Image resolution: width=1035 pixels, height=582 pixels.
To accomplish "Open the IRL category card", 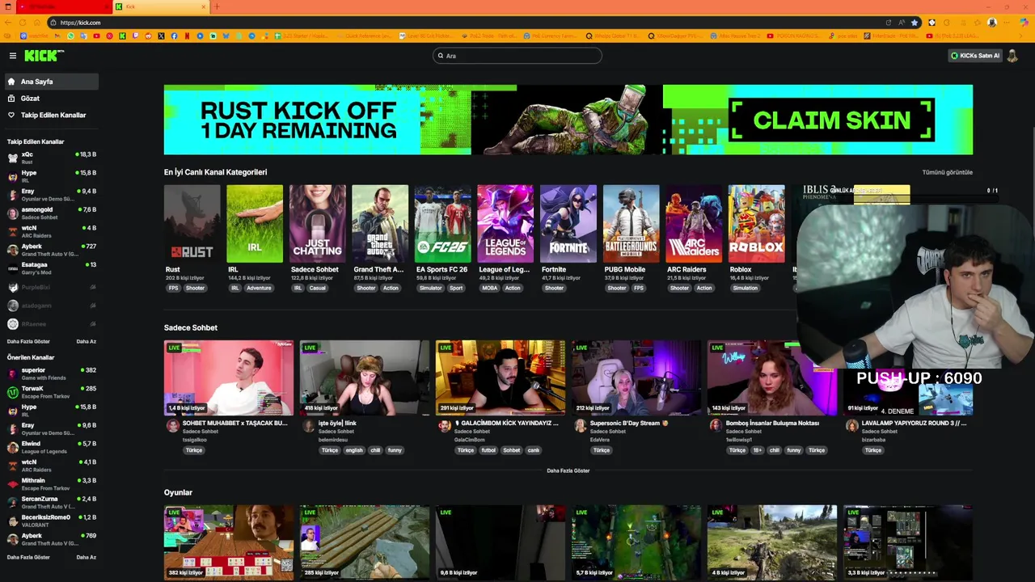I will click(255, 224).
